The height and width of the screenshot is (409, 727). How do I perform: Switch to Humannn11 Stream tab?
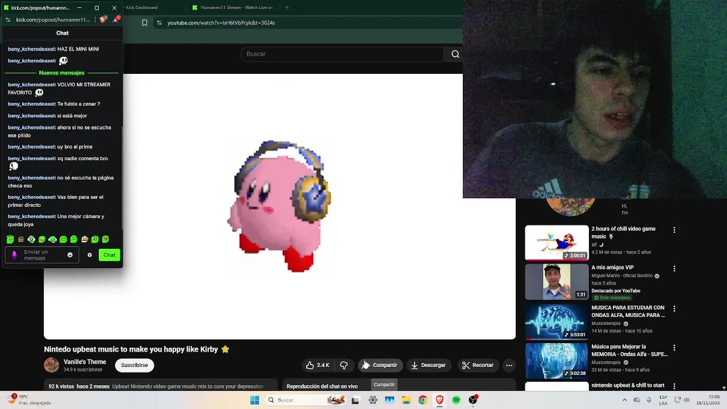(x=233, y=7)
